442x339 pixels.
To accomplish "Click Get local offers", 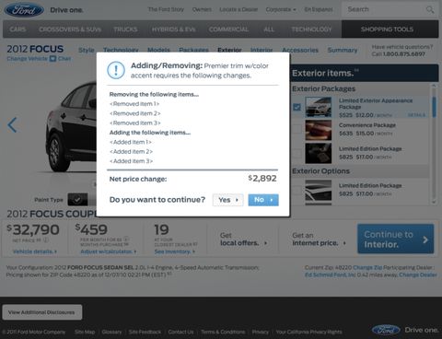I will click(243, 240).
